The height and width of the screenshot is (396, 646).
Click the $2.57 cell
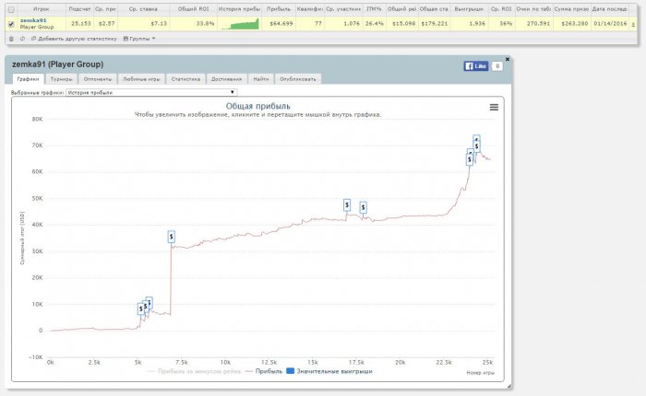click(107, 24)
